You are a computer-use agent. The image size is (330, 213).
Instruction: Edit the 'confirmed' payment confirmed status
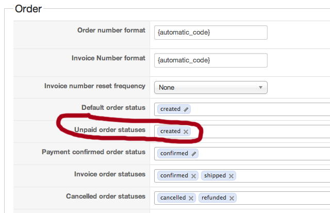pyautogui.click(x=194, y=154)
